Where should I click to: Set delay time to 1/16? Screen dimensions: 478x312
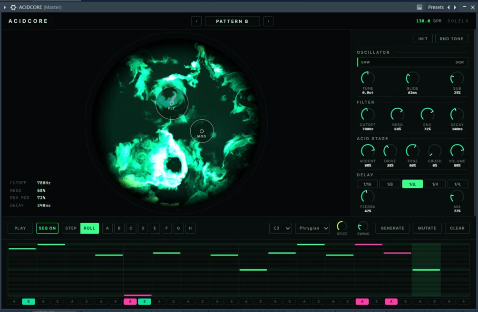tap(367, 184)
